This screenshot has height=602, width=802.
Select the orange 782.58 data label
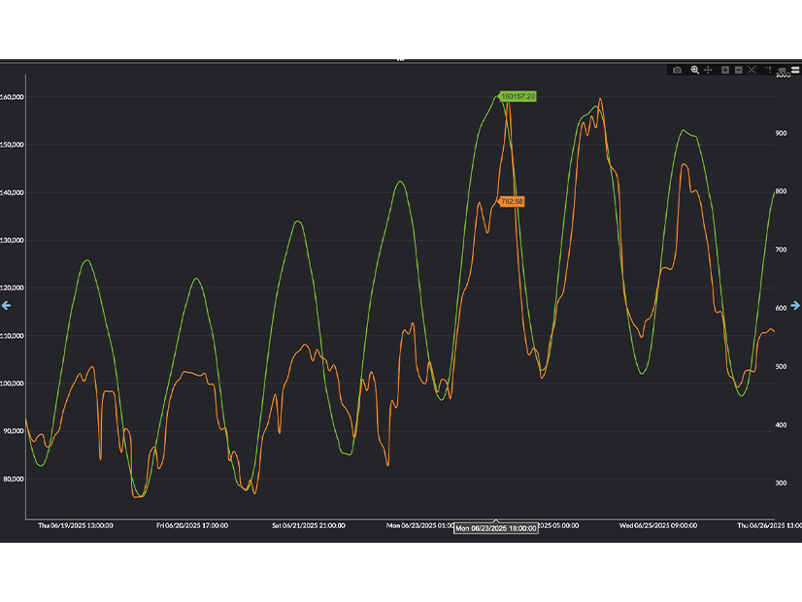click(512, 202)
